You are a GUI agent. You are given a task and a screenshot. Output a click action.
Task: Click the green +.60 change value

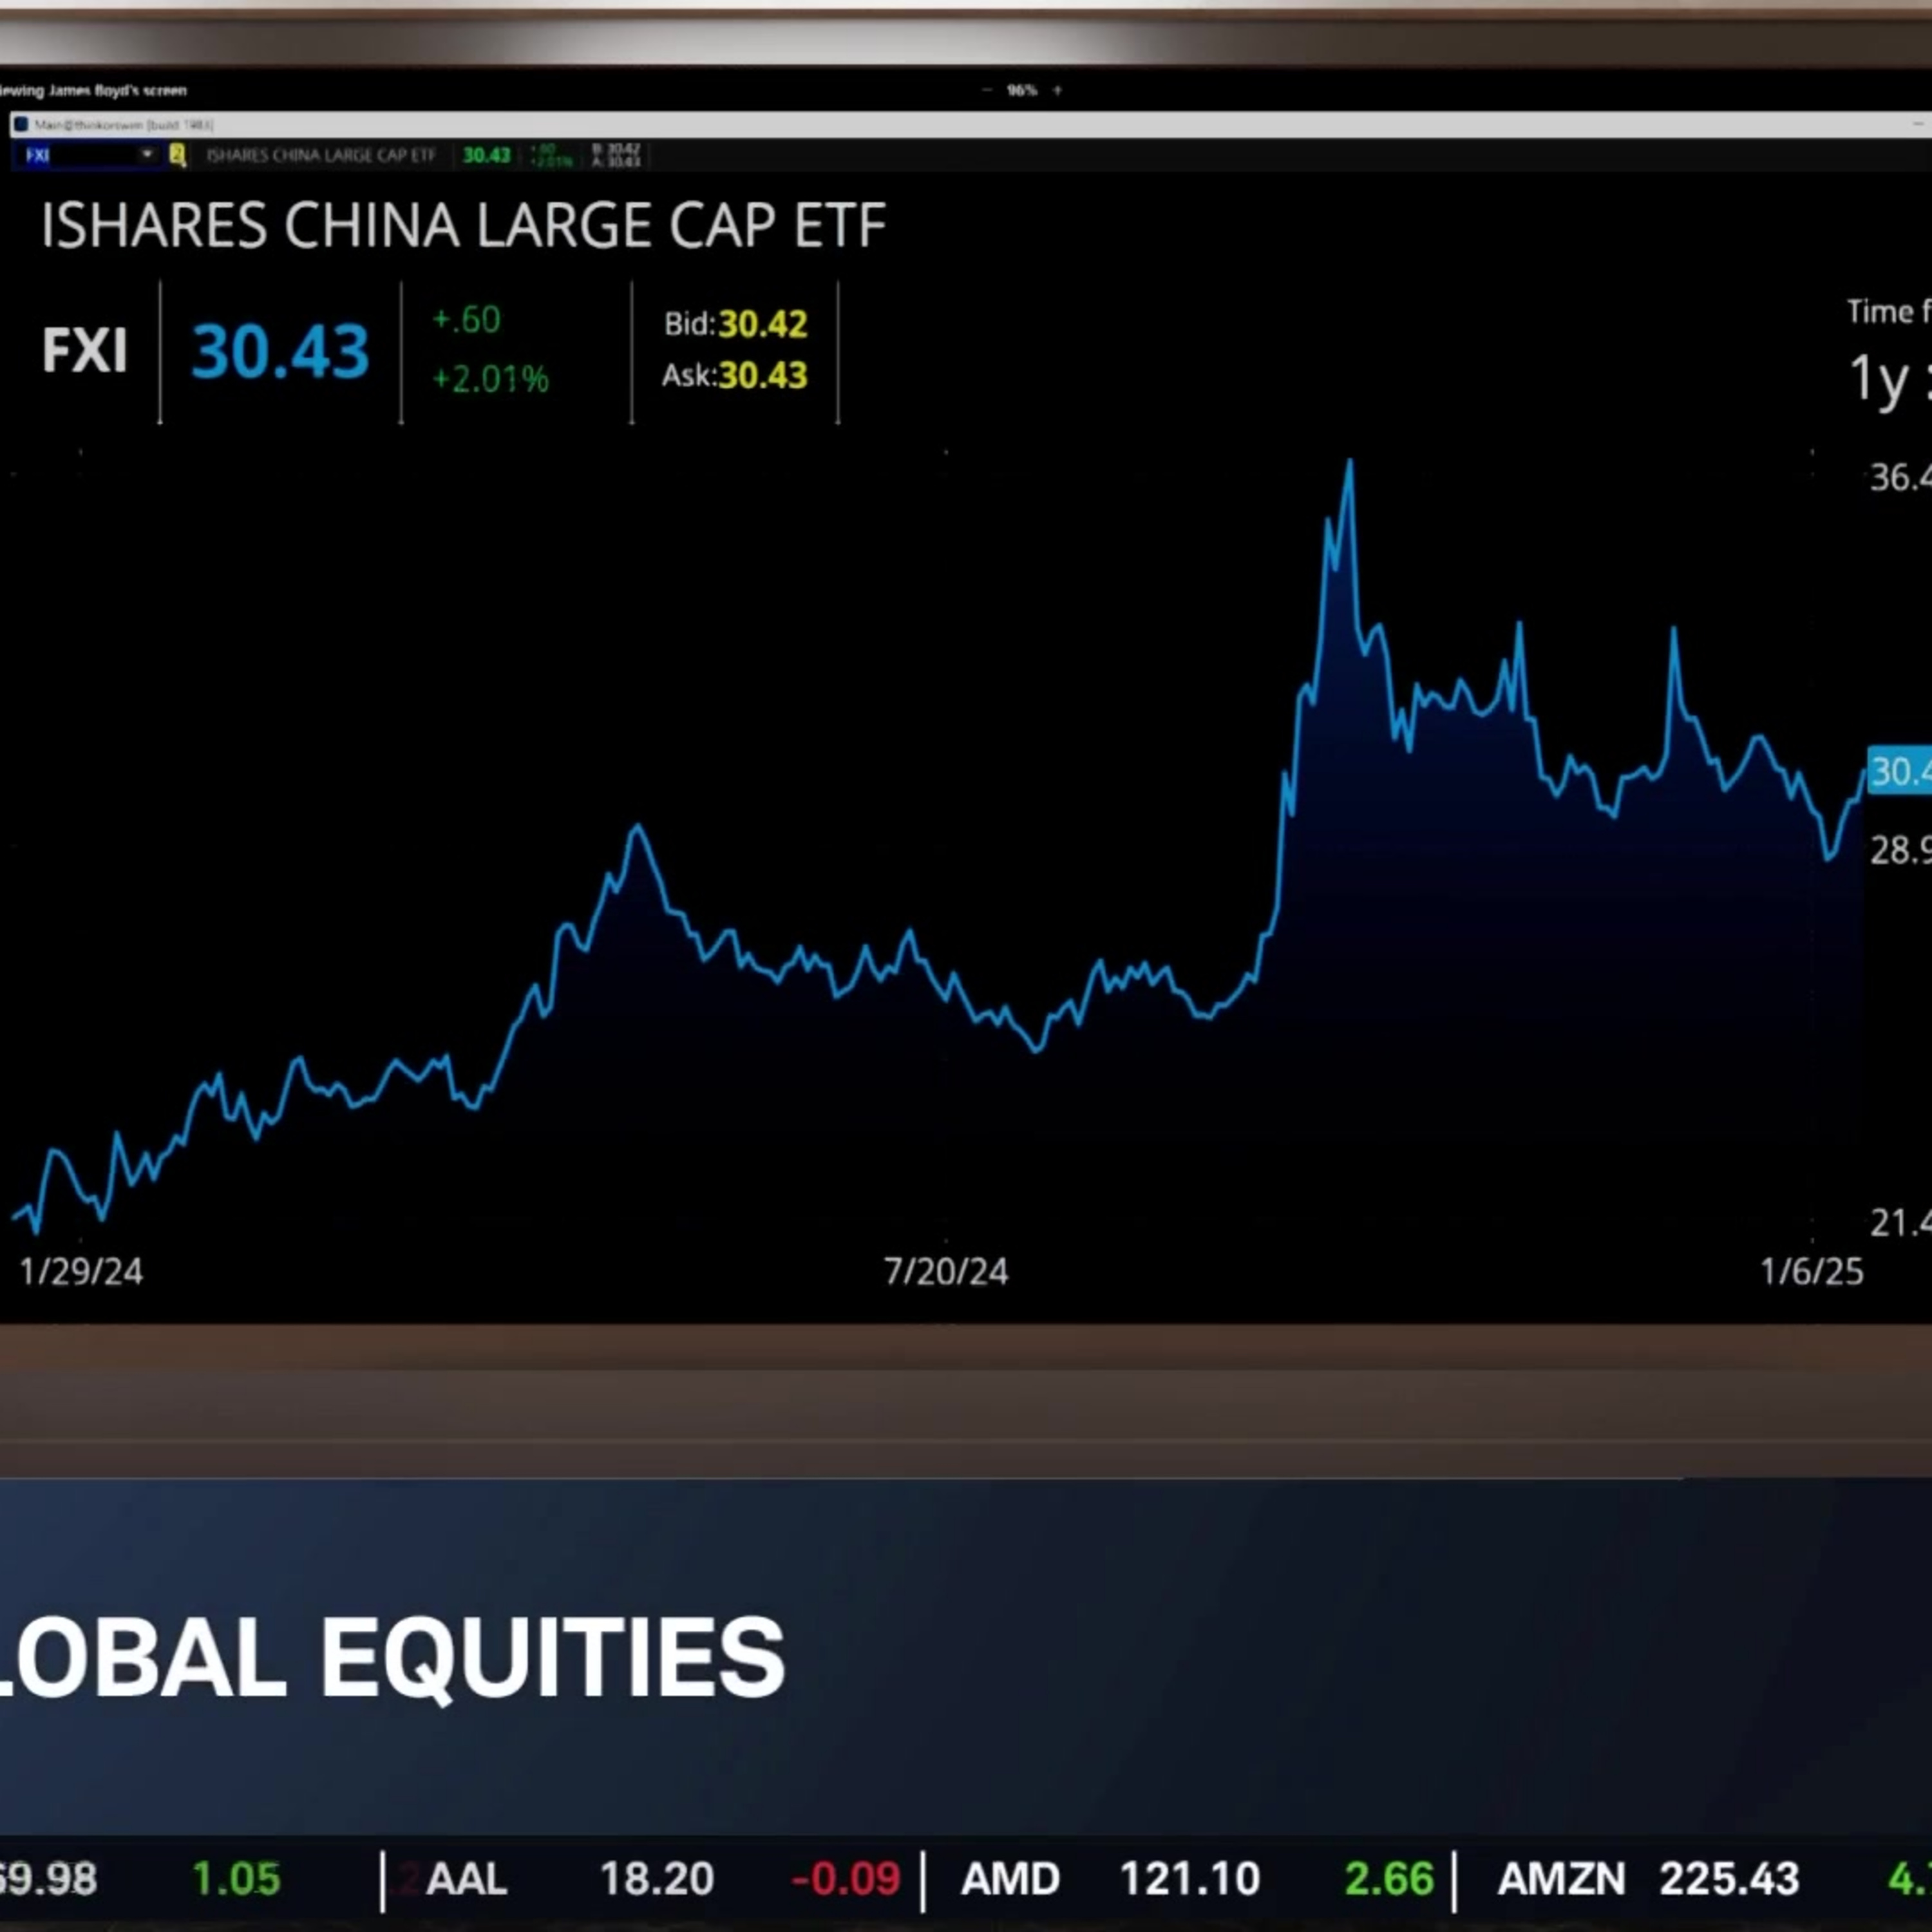tap(466, 320)
